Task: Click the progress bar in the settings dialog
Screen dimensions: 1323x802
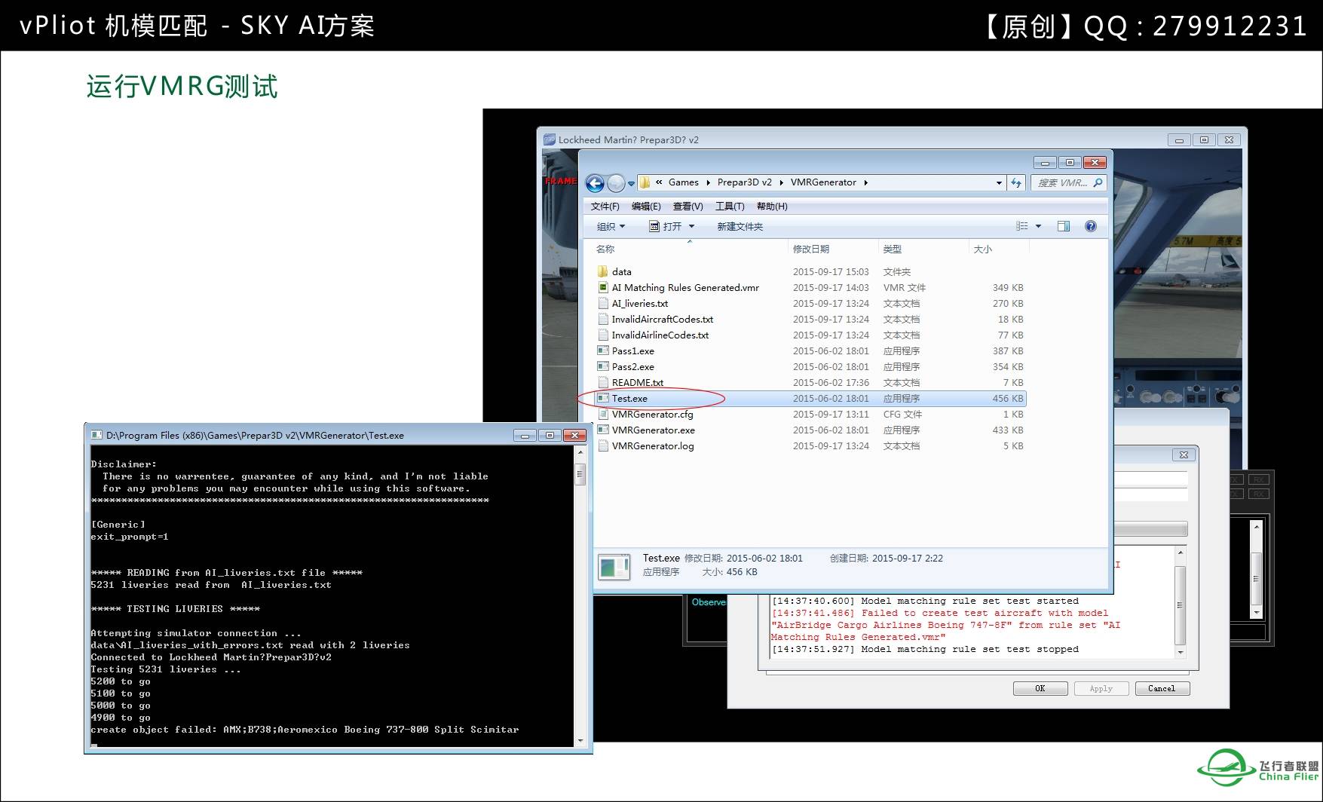Action: click(x=1150, y=528)
